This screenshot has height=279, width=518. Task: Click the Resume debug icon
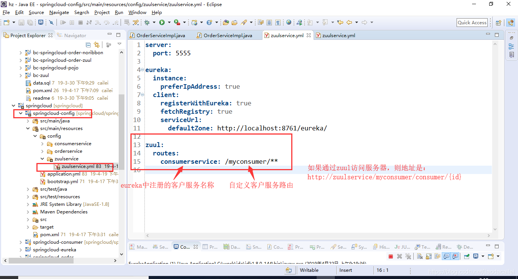[x=63, y=22]
